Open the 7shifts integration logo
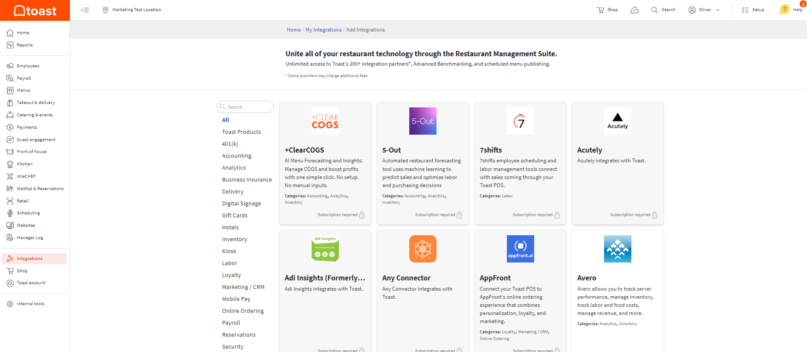The image size is (807, 352). click(520, 121)
